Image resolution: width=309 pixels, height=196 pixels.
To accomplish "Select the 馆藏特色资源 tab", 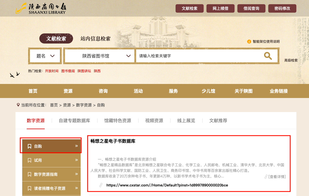I will [x=118, y=120].
